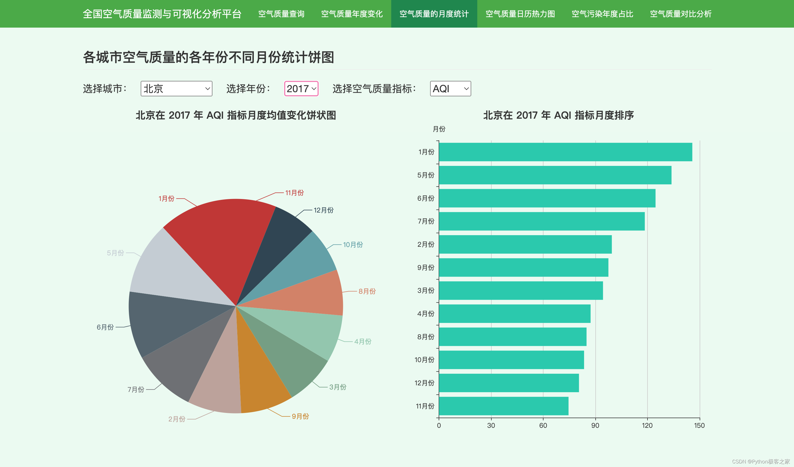Viewport: 794px width, 467px height.
Task: Select 空气质量的月度统计 nav item
Action: tap(434, 14)
